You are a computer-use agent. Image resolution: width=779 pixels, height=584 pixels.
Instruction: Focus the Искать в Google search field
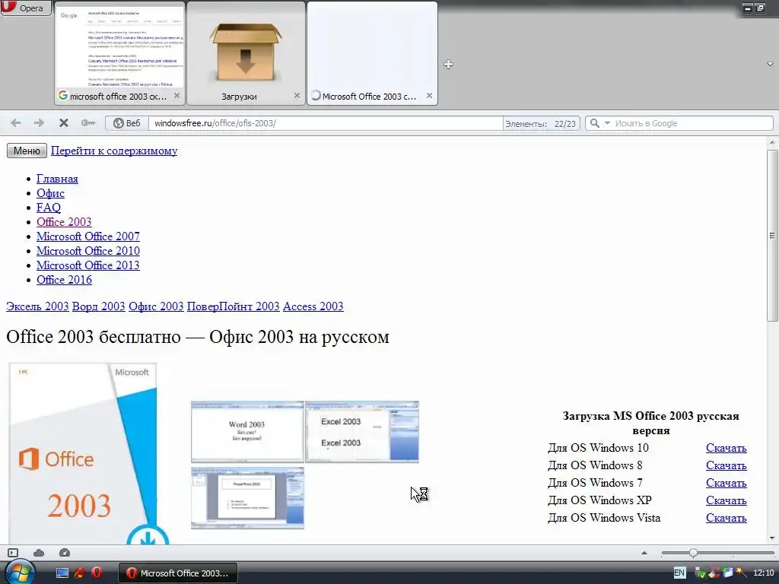click(x=692, y=123)
